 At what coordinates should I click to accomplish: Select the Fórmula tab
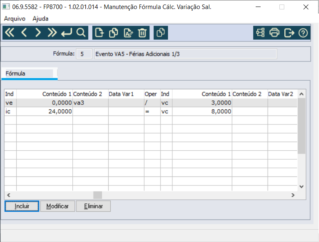pos(29,74)
